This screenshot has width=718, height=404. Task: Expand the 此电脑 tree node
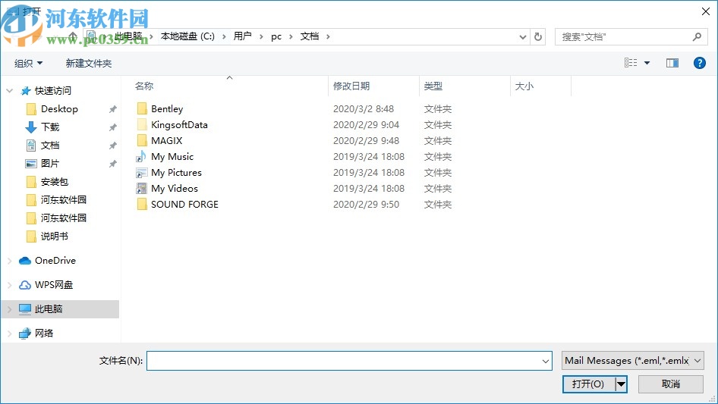(x=10, y=309)
